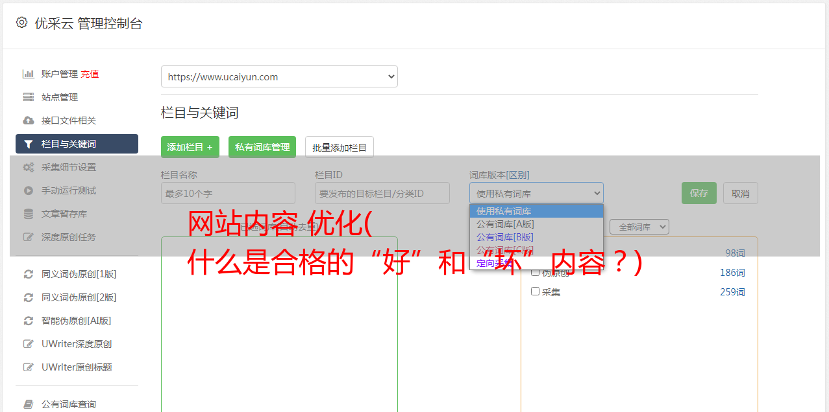Click the play icon for 手动运行测试
The width and height of the screenshot is (829, 412).
coord(29,190)
